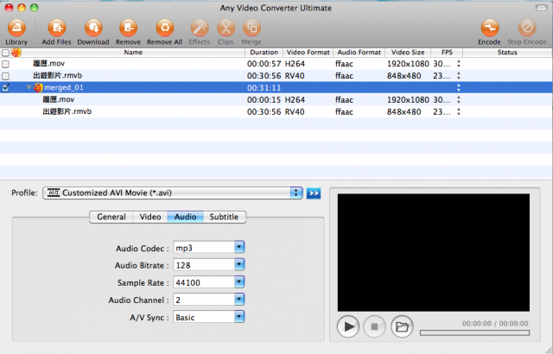
Task: Click the toolbar toggle pill in the title bar
Action: (542, 8)
